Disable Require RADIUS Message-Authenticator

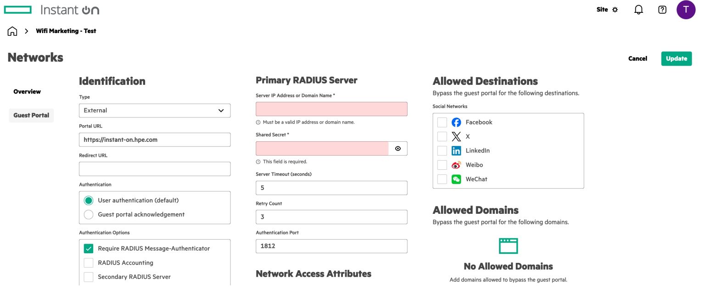pyautogui.click(x=88, y=248)
